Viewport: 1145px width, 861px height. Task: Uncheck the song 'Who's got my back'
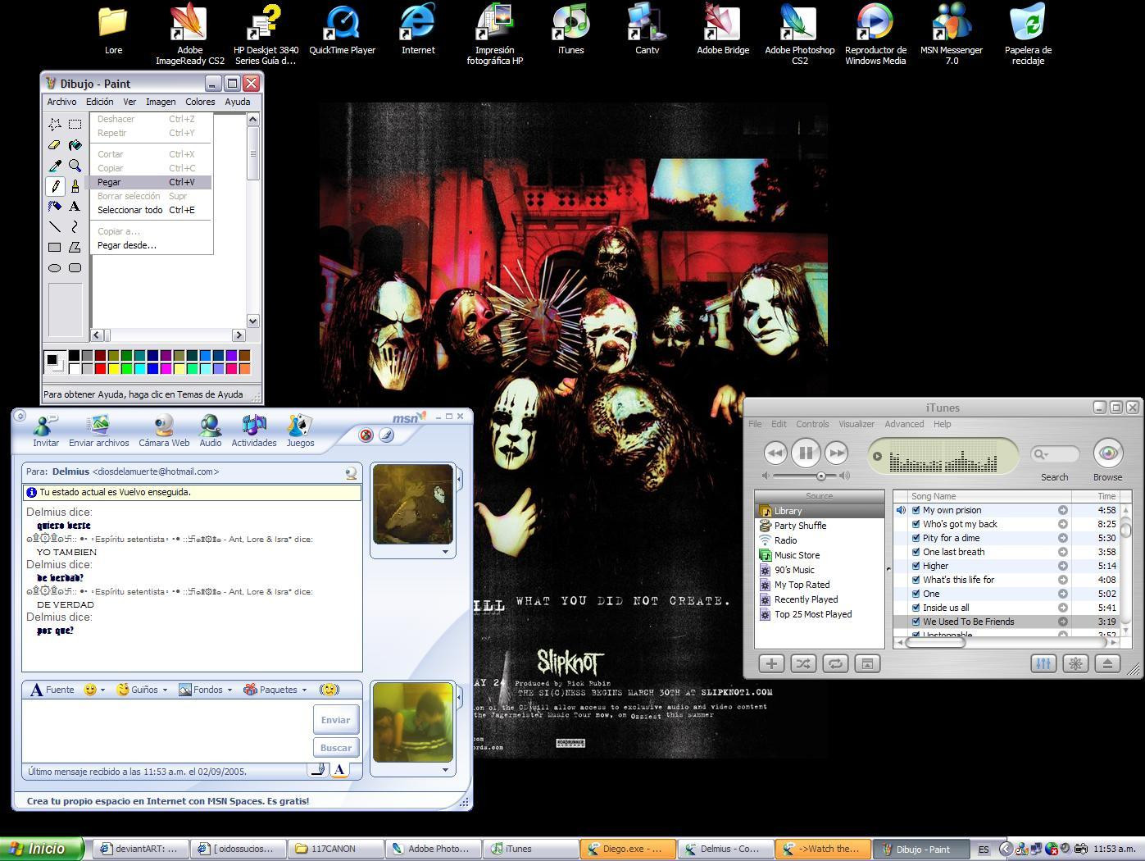916,524
